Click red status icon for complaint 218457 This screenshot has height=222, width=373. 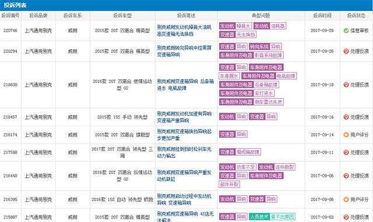346,117
